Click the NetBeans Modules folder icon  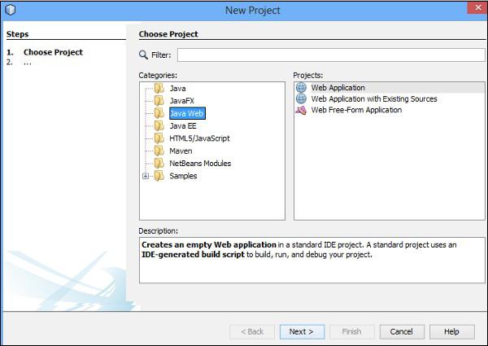[159, 163]
